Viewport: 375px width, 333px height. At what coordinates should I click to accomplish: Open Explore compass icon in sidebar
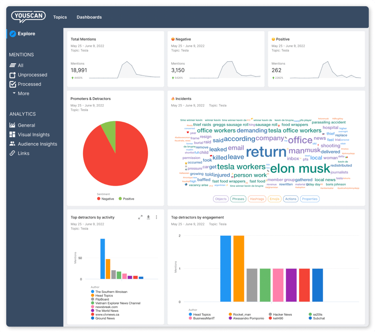pos(12,34)
